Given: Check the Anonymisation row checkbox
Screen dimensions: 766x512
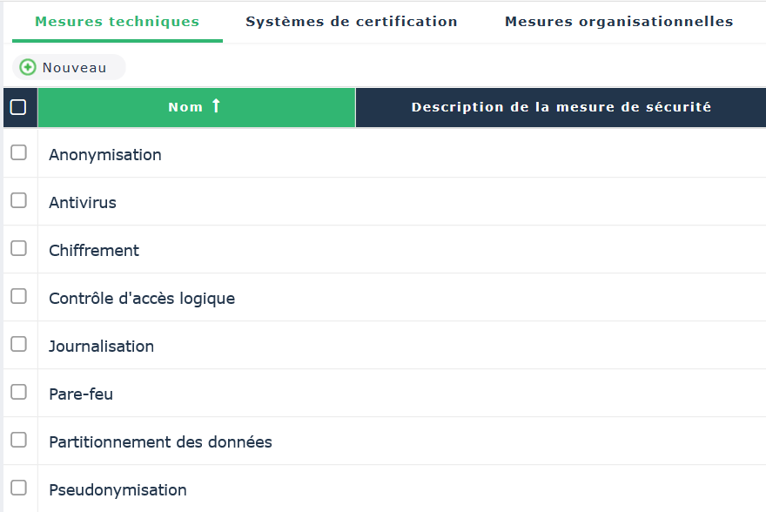Looking at the screenshot, I should point(18,152).
